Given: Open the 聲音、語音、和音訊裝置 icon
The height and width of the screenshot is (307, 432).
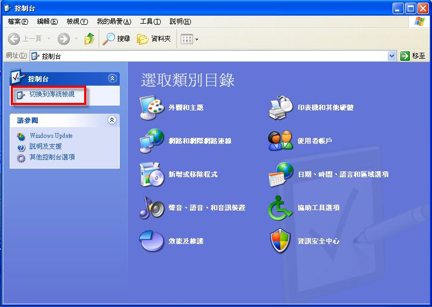Looking at the screenshot, I should [x=152, y=208].
